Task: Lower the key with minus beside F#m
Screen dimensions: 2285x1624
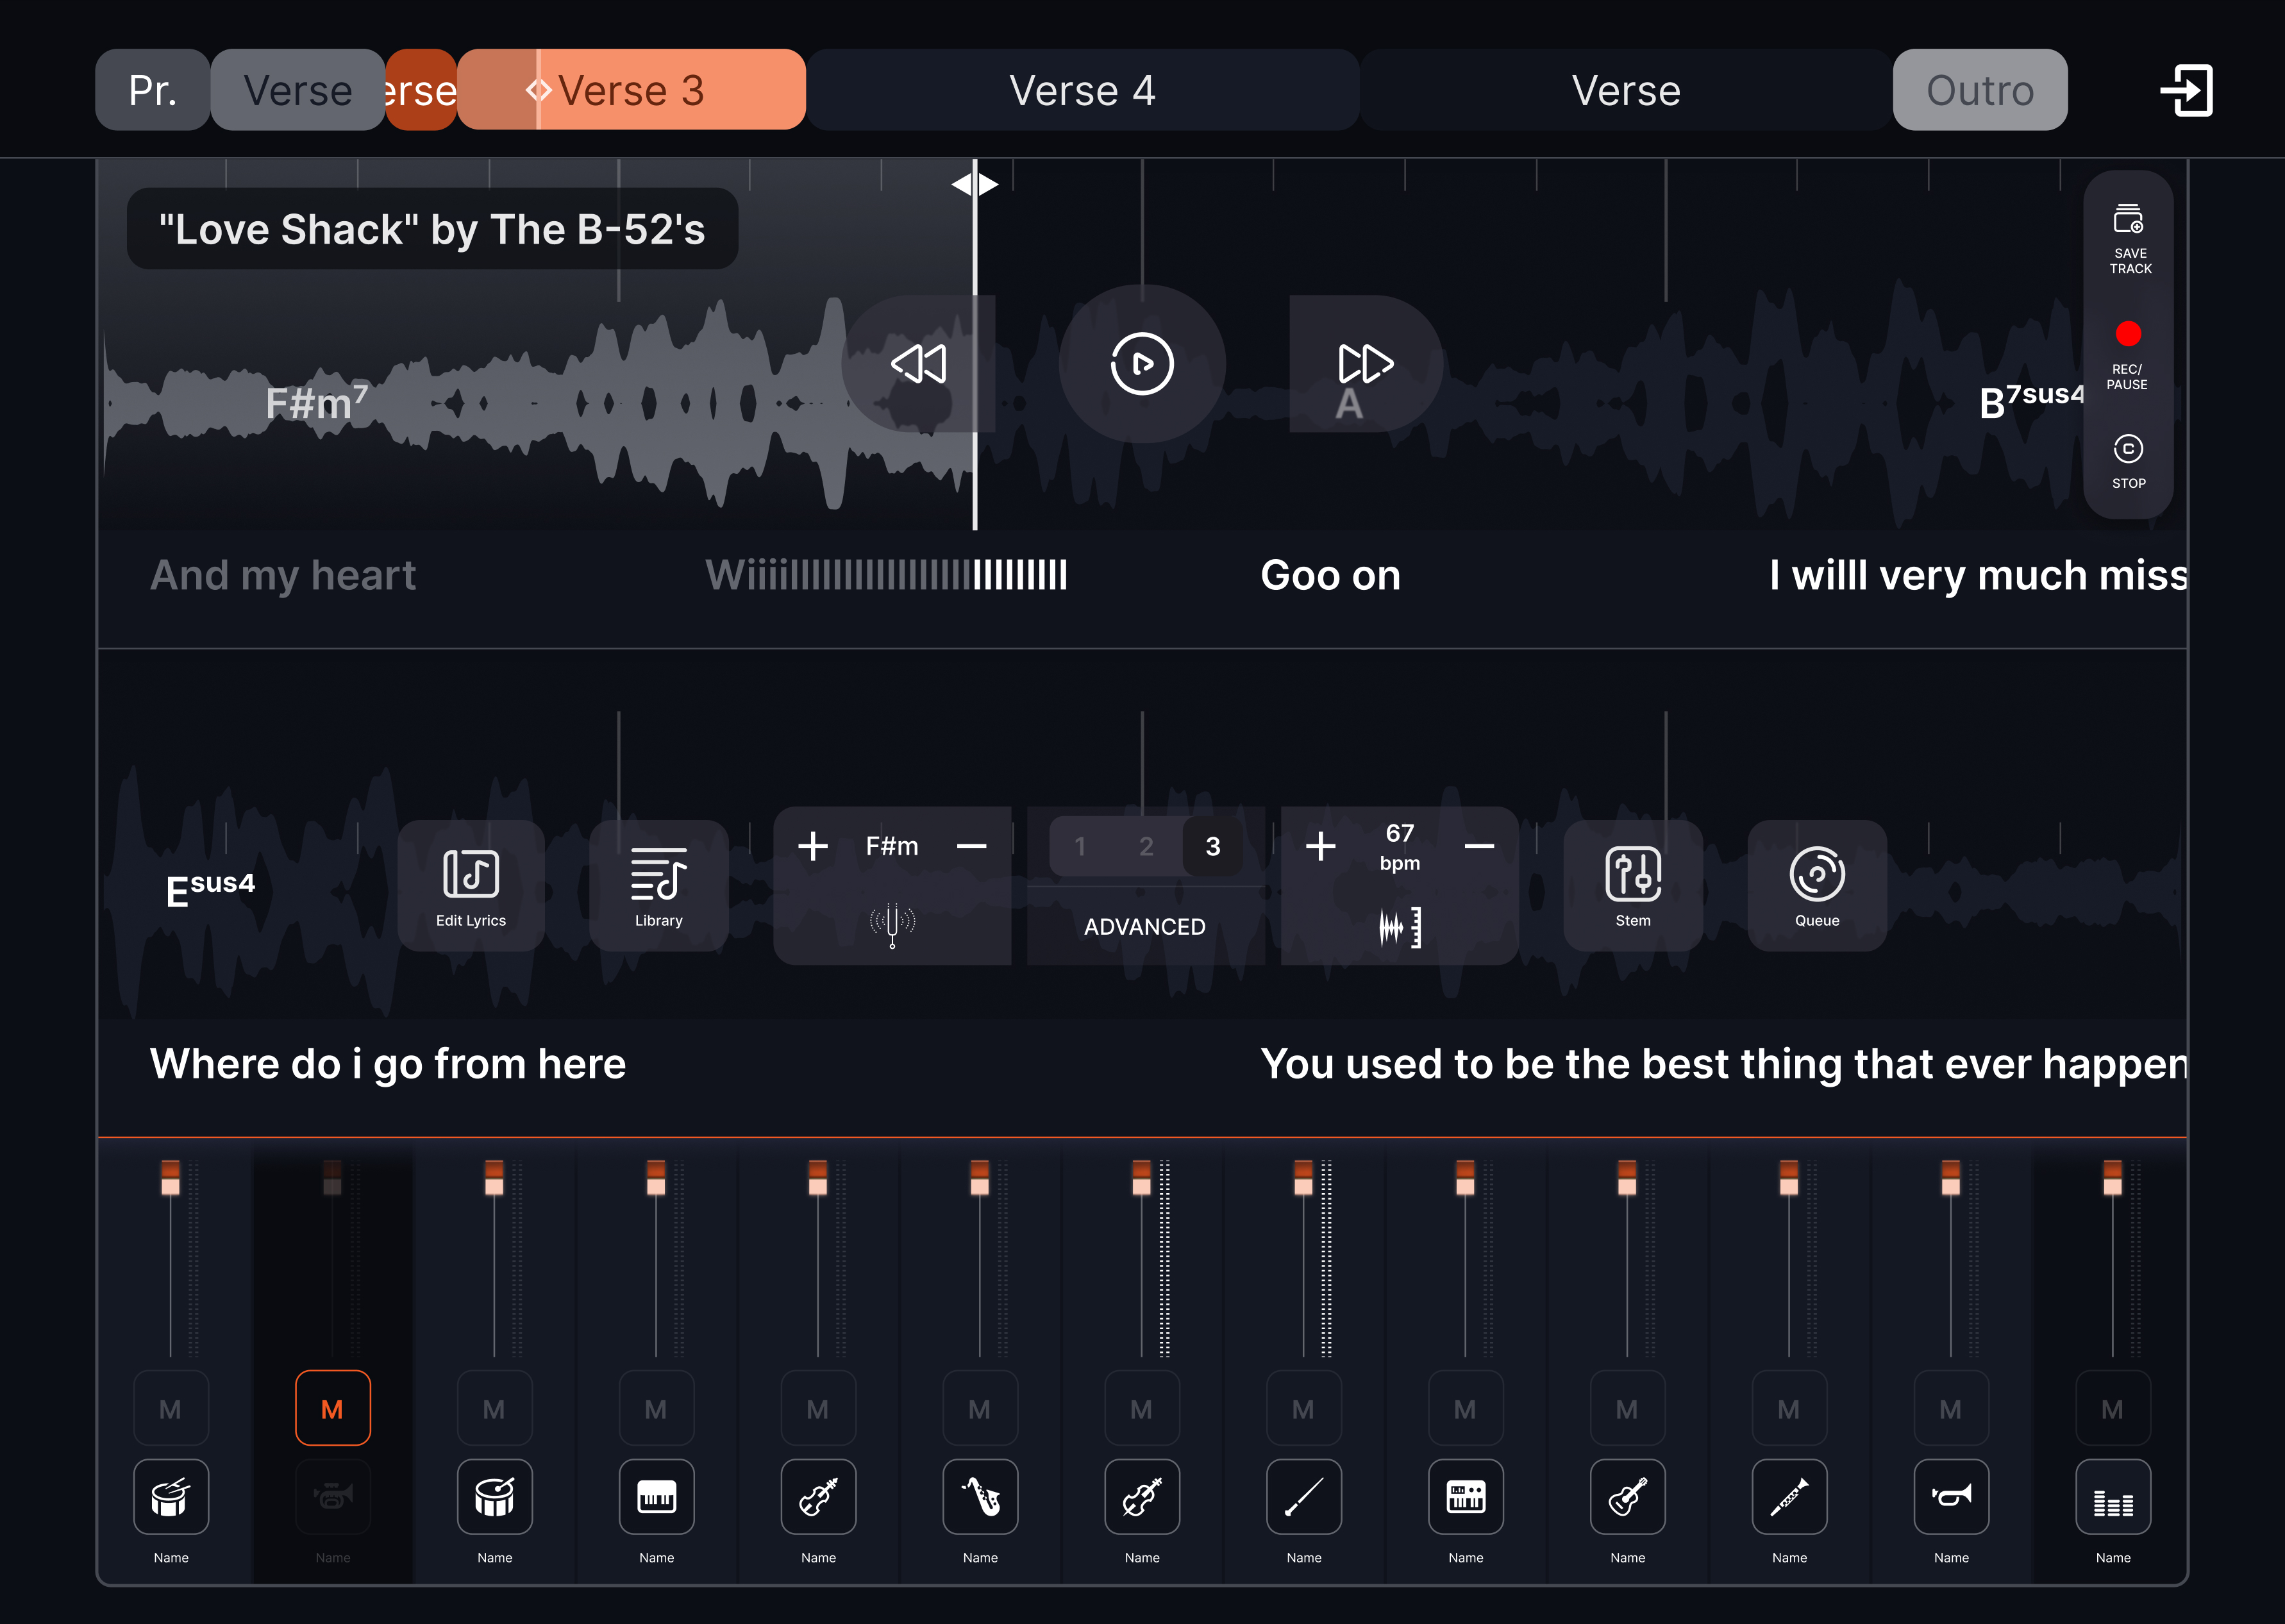Action: click(x=971, y=846)
